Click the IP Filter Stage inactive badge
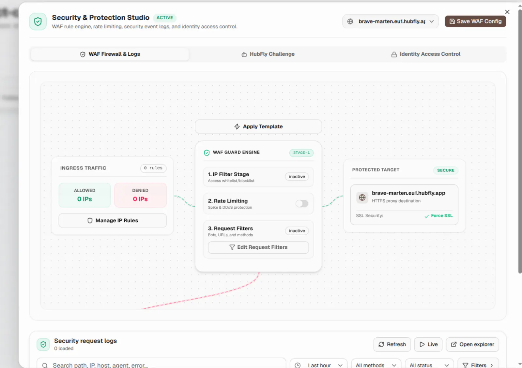 pyautogui.click(x=297, y=177)
